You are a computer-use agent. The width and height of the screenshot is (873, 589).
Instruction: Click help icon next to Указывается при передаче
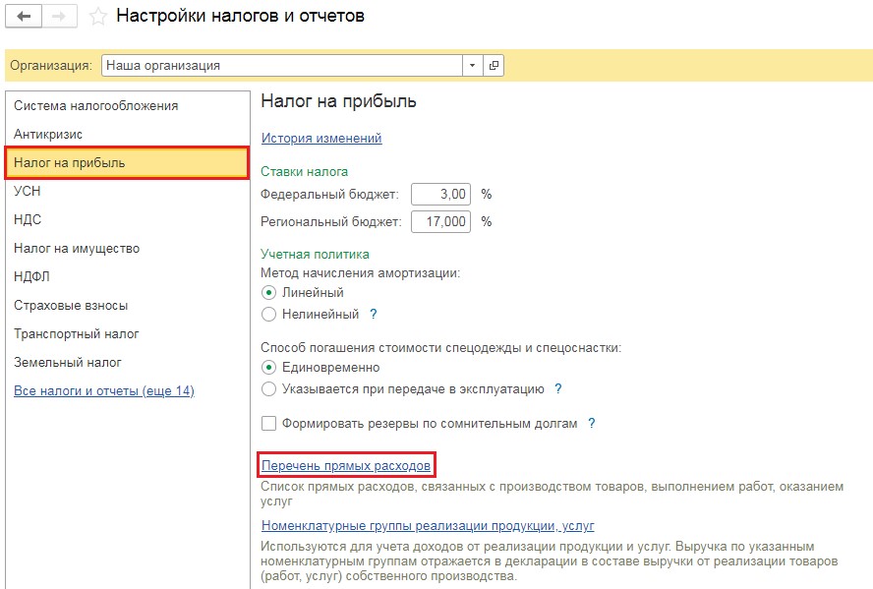click(558, 389)
